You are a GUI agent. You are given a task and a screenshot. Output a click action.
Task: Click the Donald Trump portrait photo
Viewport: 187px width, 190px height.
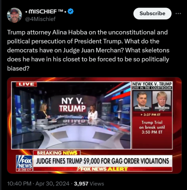[162, 101]
